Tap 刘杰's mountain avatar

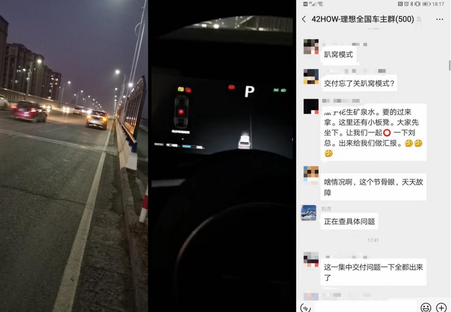coord(308,213)
